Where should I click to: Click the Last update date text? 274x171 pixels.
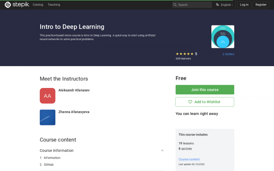pyautogui.click(x=191, y=164)
